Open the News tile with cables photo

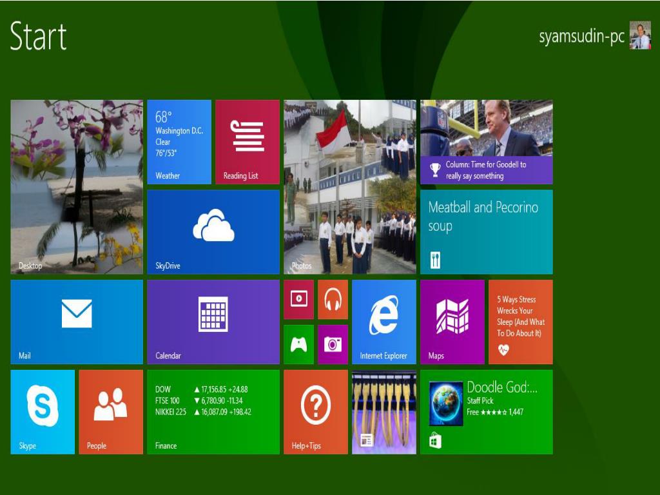tap(384, 412)
